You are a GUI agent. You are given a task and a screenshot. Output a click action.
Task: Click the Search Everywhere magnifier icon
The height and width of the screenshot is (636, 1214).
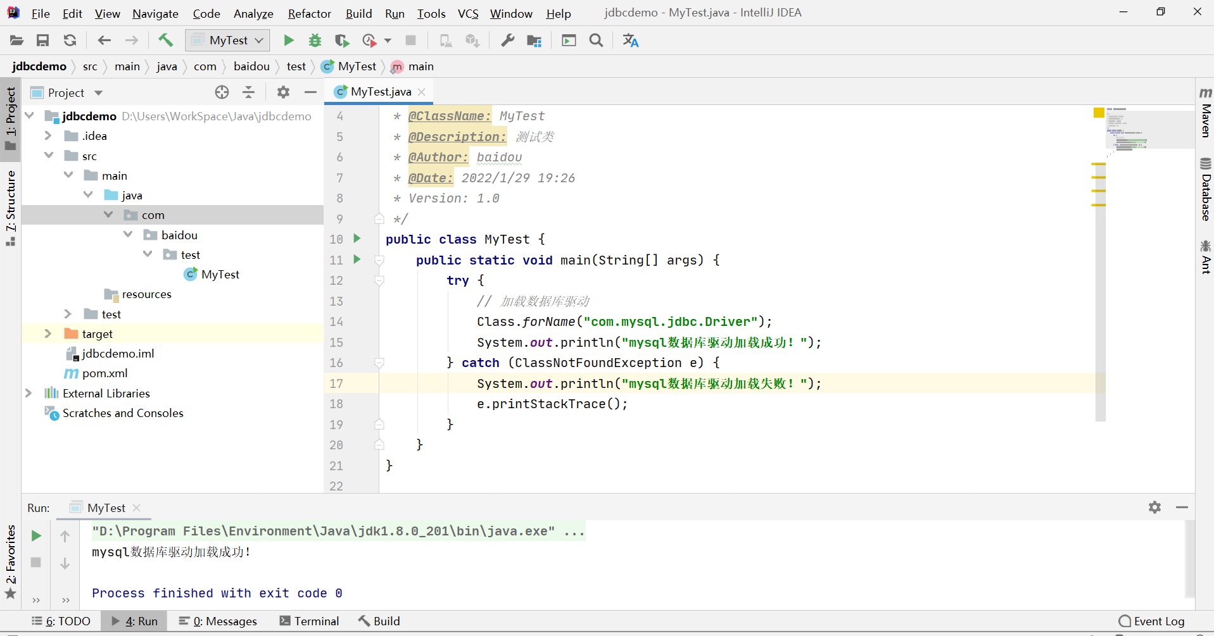[596, 41]
